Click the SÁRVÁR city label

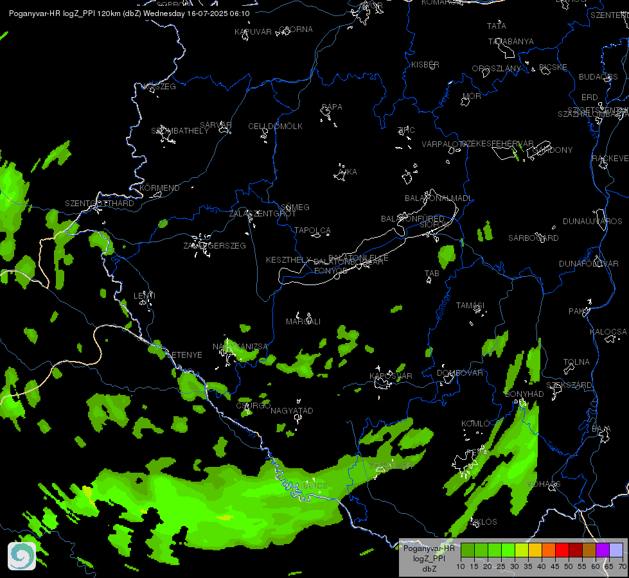[215, 125]
